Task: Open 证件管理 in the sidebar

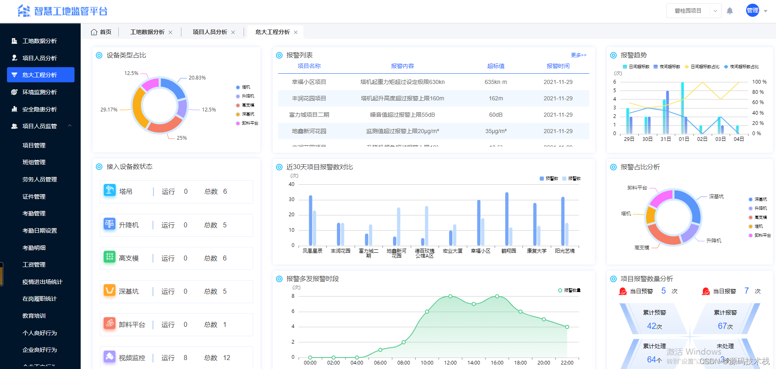Action: pos(34,197)
